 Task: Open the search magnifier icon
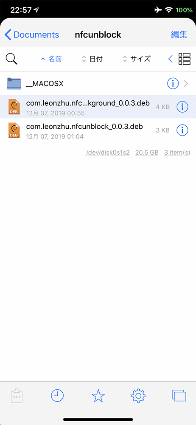coord(11,59)
